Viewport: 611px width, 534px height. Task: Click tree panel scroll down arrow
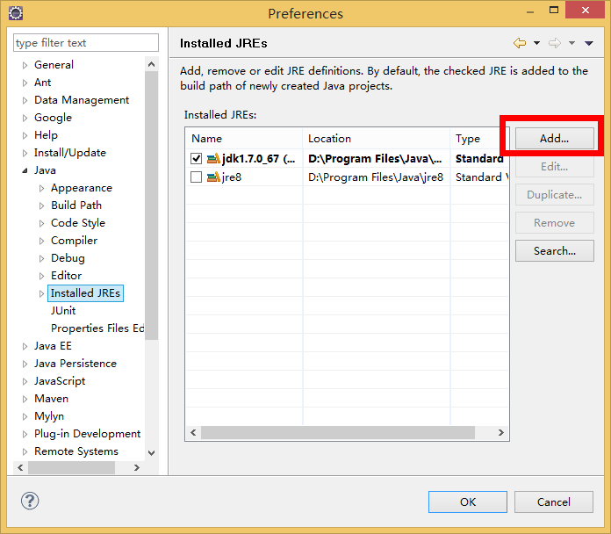click(152, 453)
